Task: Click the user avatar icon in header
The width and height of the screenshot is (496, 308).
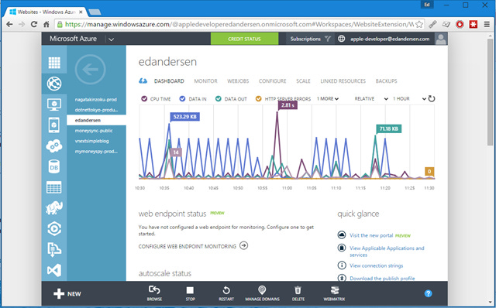Action: pyautogui.click(x=441, y=39)
